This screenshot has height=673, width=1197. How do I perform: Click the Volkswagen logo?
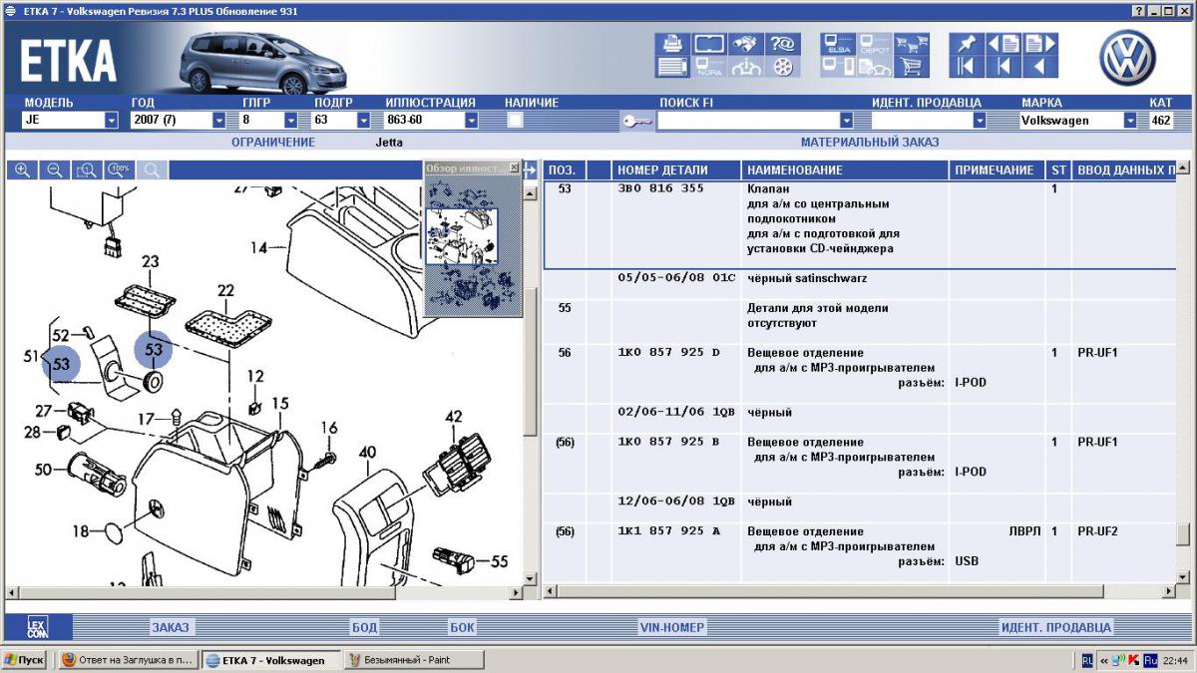pyautogui.click(x=1127, y=57)
